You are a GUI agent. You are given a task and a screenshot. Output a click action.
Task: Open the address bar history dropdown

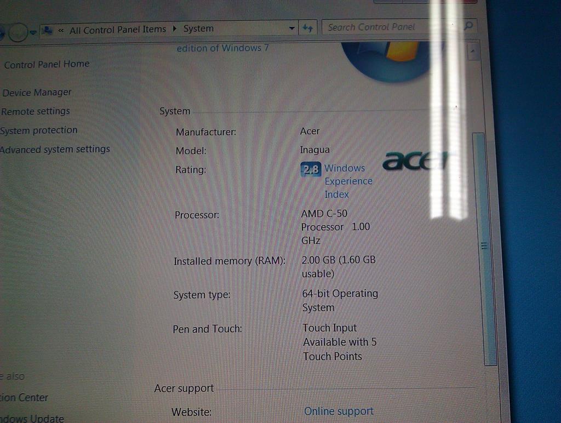pyautogui.click(x=292, y=28)
